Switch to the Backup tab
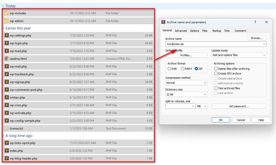 [x=217, y=31]
